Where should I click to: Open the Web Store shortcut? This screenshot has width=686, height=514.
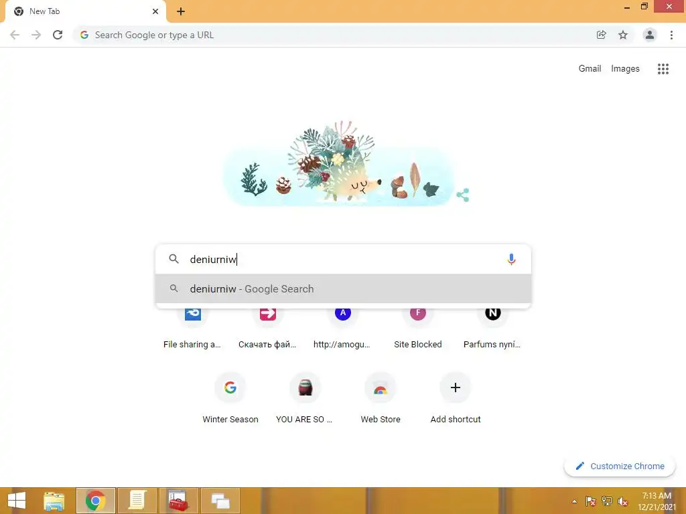[381, 398]
